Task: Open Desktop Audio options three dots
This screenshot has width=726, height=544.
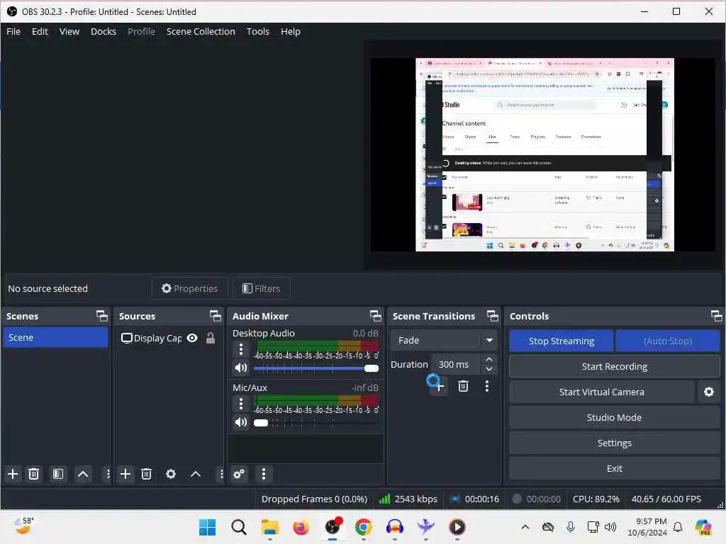Action: point(241,349)
